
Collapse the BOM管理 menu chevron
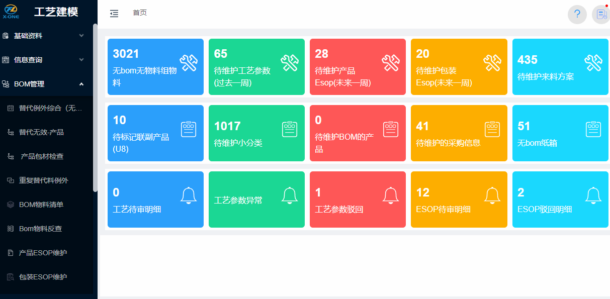(81, 84)
